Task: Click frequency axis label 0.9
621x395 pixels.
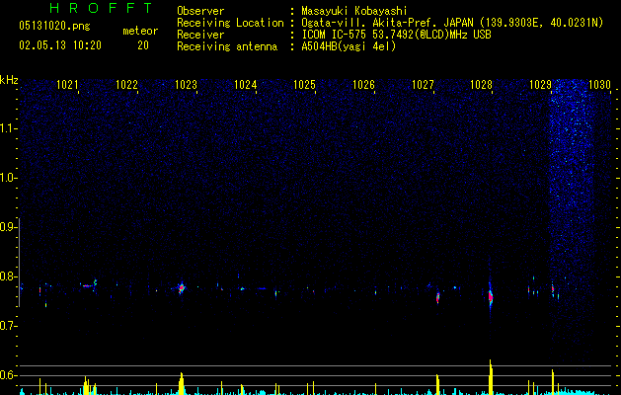Action: (x=8, y=227)
